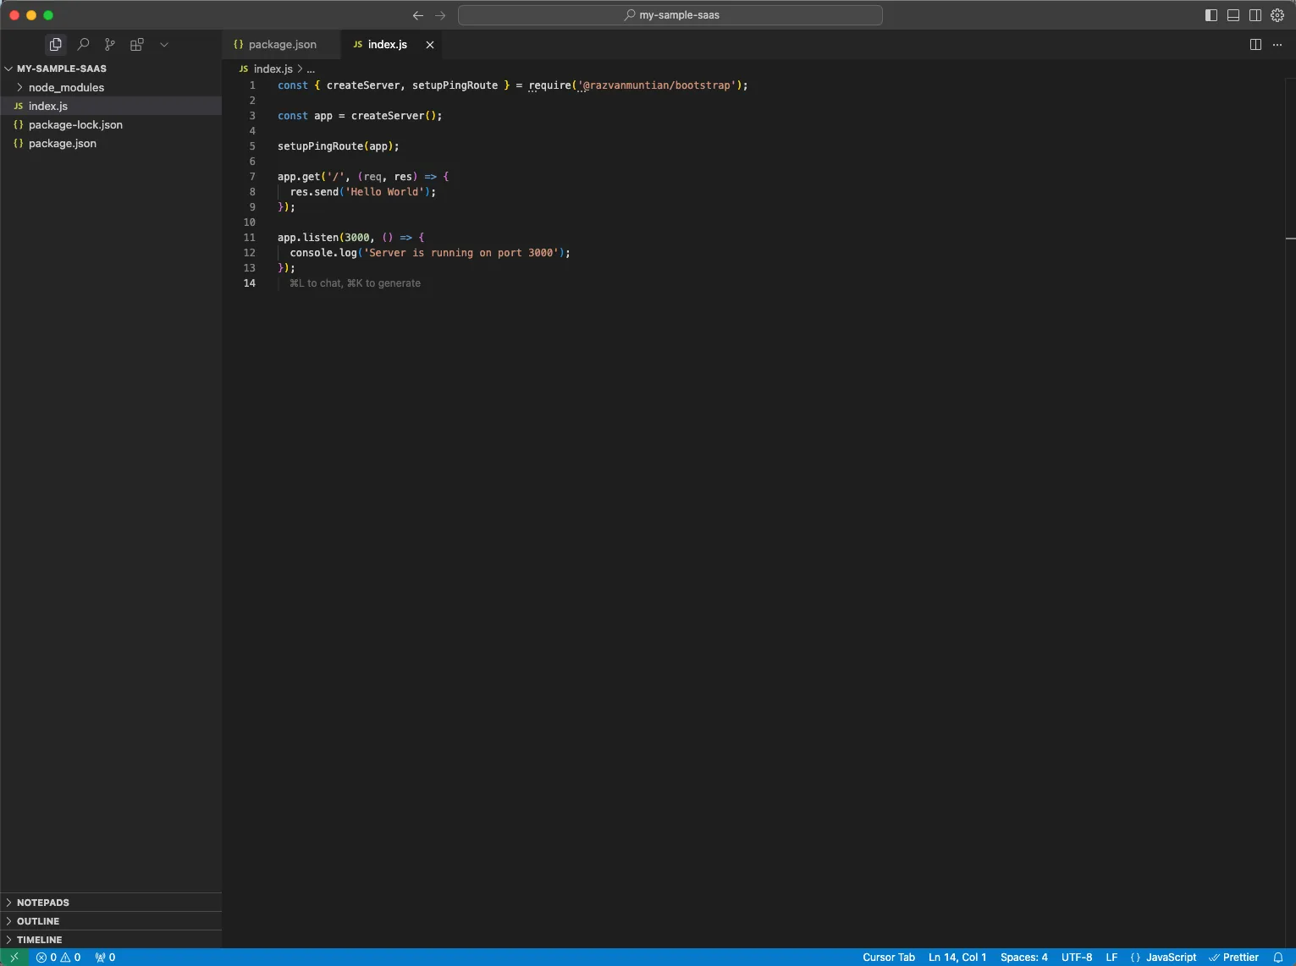Open the Extensions view icon
This screenshot has height=966, width=1296.
[137, 44]
